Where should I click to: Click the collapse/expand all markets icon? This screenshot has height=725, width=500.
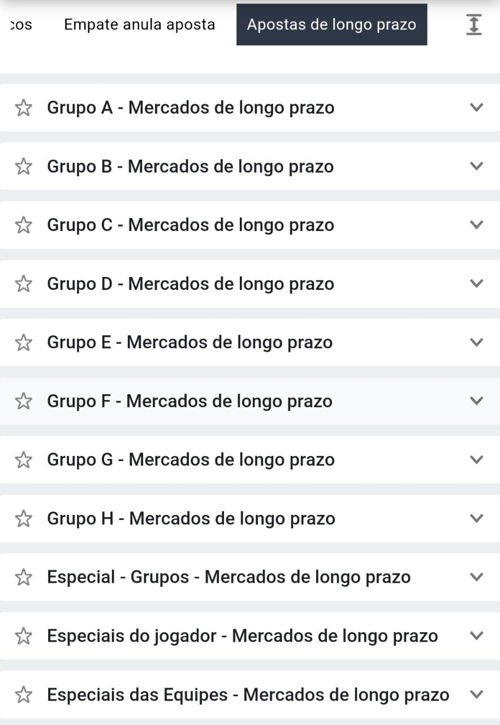tap(474, 24)
